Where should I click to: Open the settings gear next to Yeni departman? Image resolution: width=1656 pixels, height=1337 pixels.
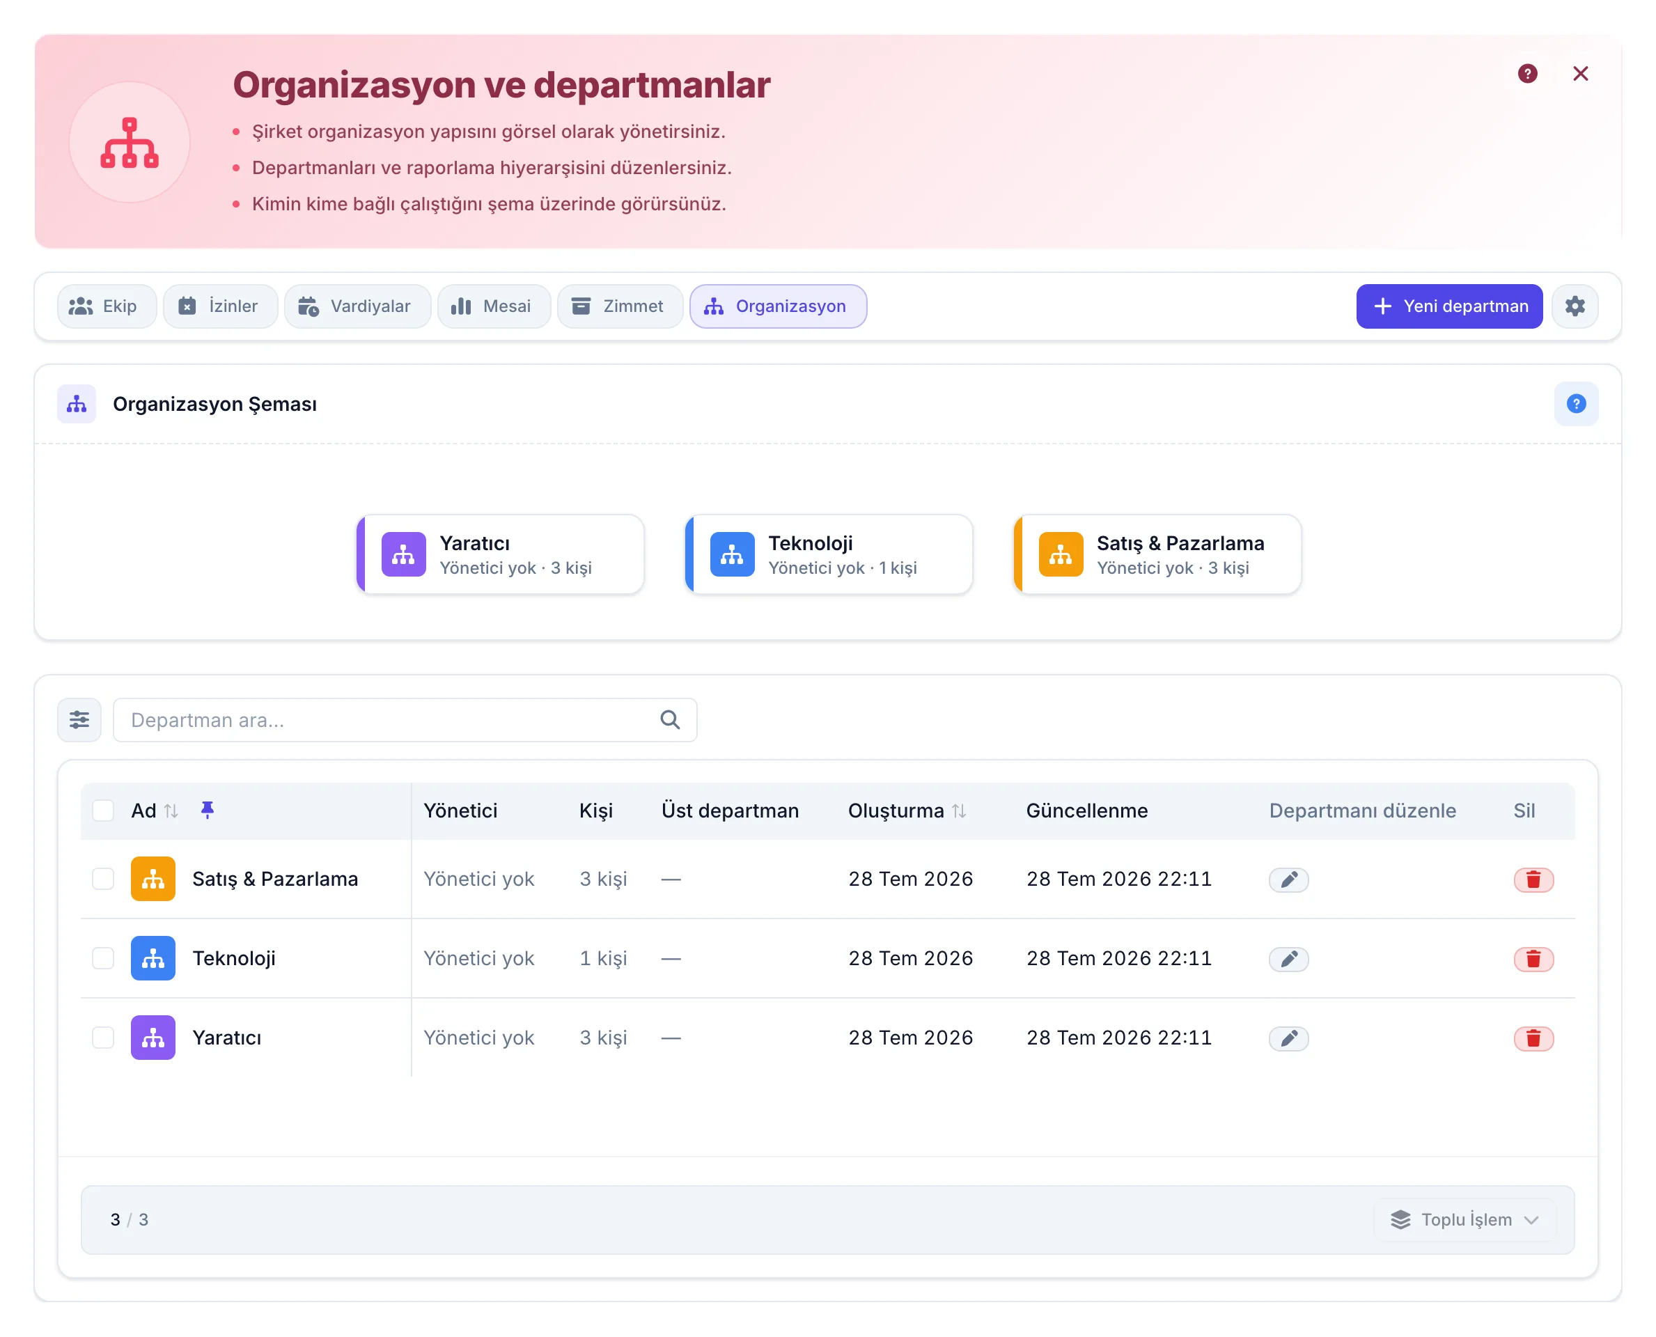[x=1575, y=306]
